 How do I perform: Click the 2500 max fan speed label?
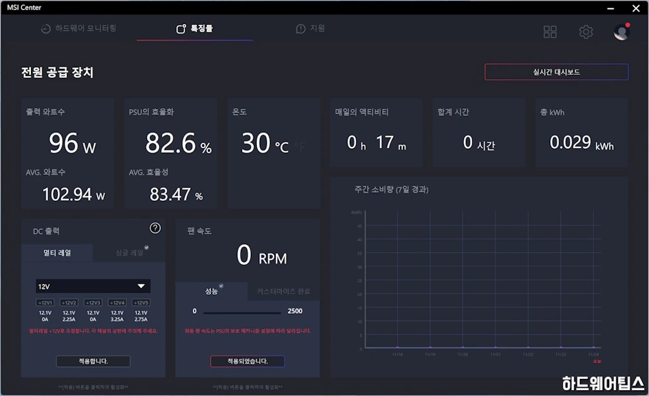coord(295,311)
